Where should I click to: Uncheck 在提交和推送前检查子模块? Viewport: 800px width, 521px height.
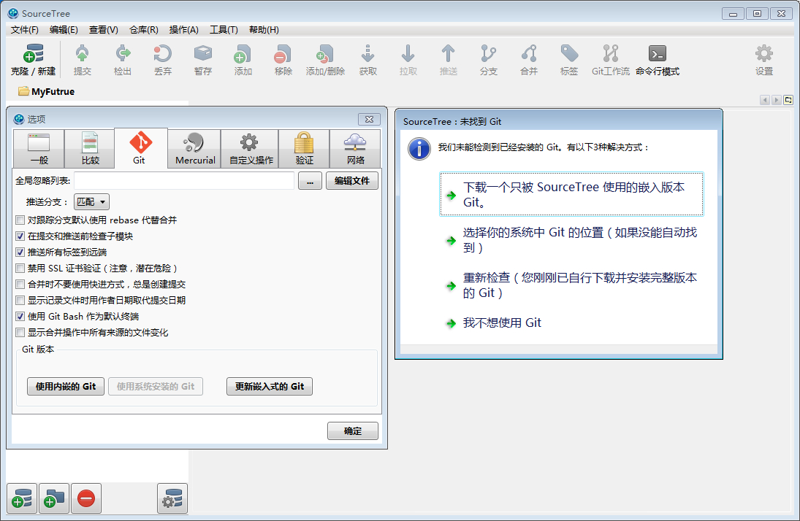[x=20, y=236]
